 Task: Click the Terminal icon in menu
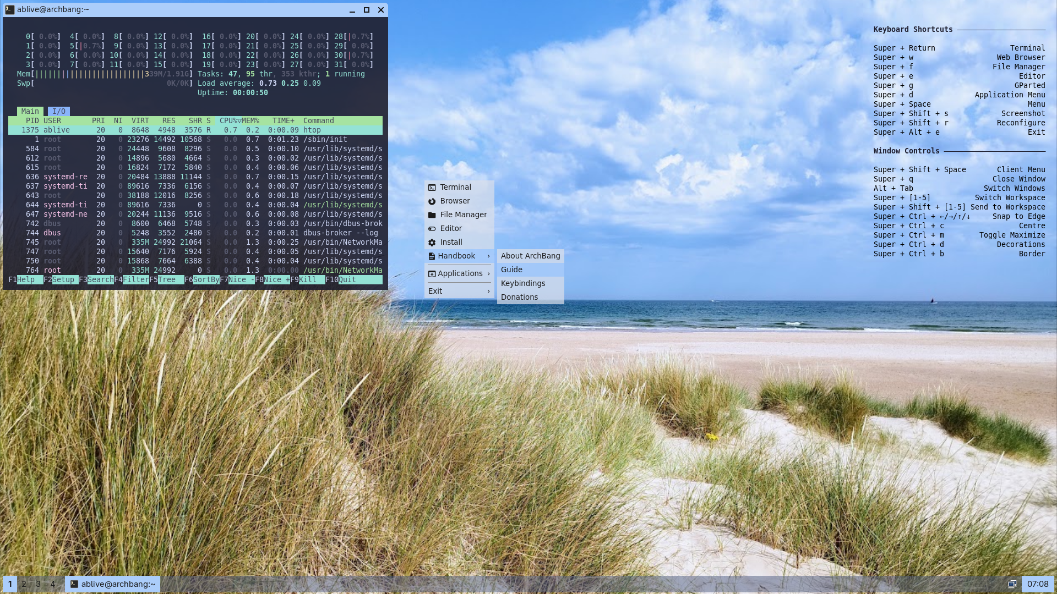[432, 188]
